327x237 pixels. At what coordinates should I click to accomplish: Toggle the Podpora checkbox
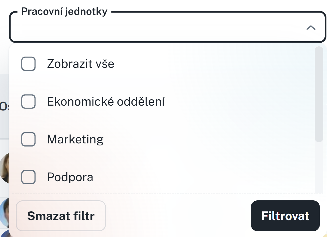point(28,177)
